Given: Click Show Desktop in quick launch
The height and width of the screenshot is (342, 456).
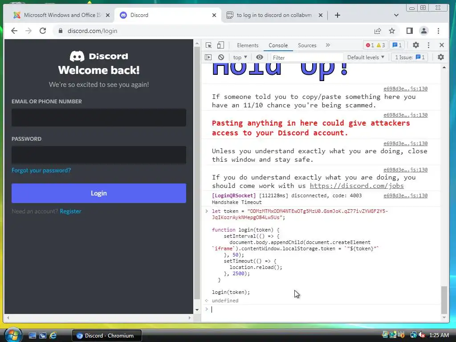Looking at the screenshot, I should pos(32,336).
